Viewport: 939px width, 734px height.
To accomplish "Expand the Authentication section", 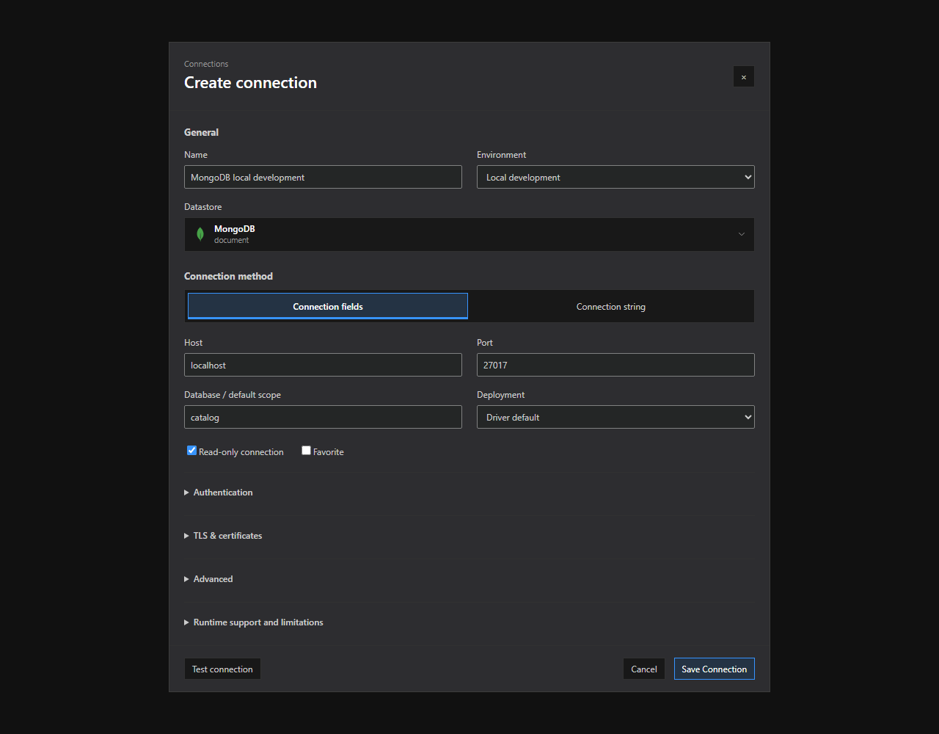I will 219,493.
